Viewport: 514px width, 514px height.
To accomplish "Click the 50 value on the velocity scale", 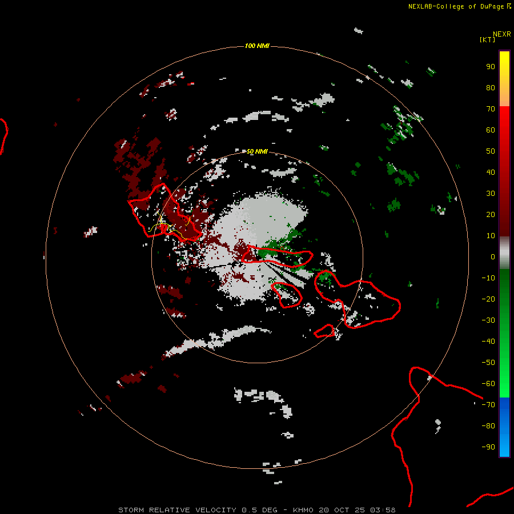I will tap(491, 151).
